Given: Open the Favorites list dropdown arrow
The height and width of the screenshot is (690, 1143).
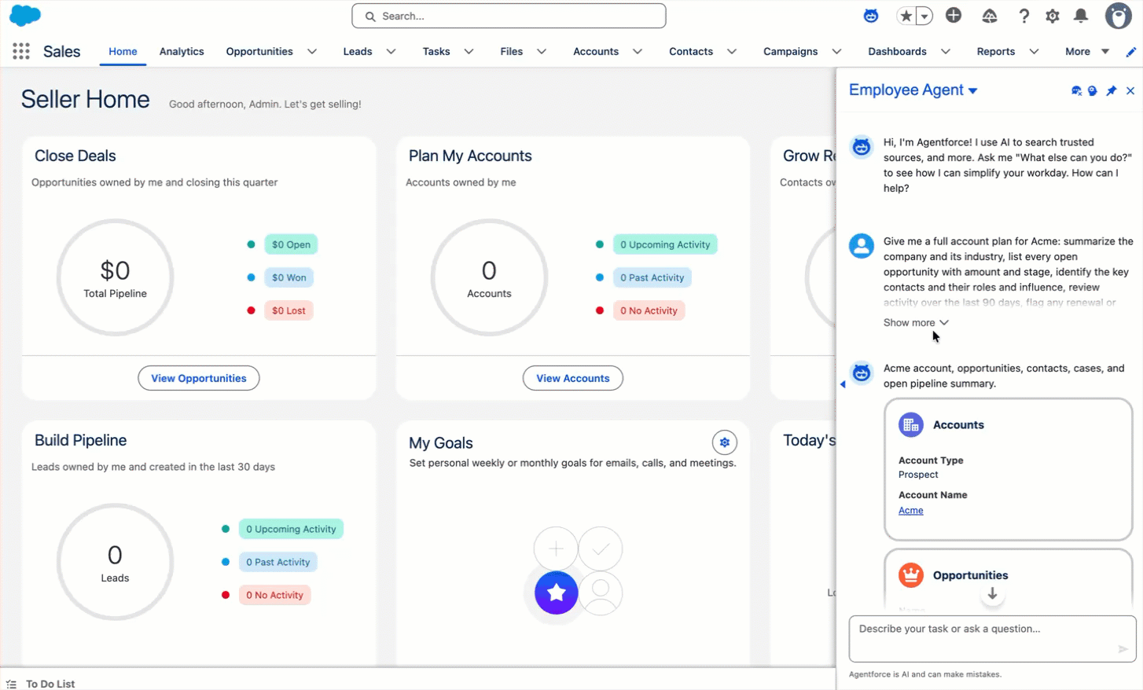Looking at the screenshot, I should click(x=924, y=16).
